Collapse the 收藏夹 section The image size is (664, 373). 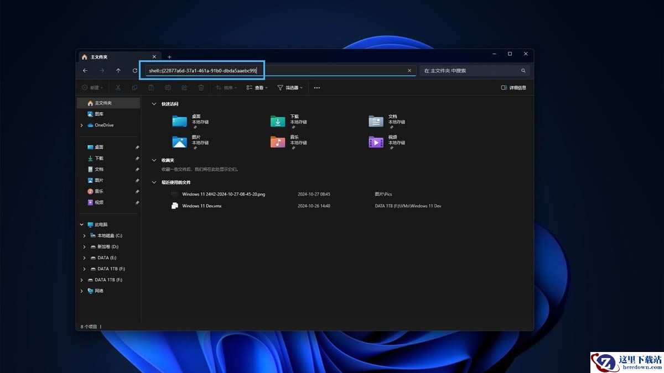click(x=154, y=160)
